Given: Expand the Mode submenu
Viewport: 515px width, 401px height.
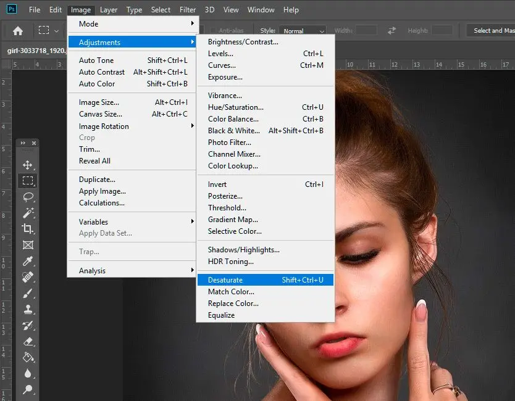Looking at the screenshot, I should [88, 23].
